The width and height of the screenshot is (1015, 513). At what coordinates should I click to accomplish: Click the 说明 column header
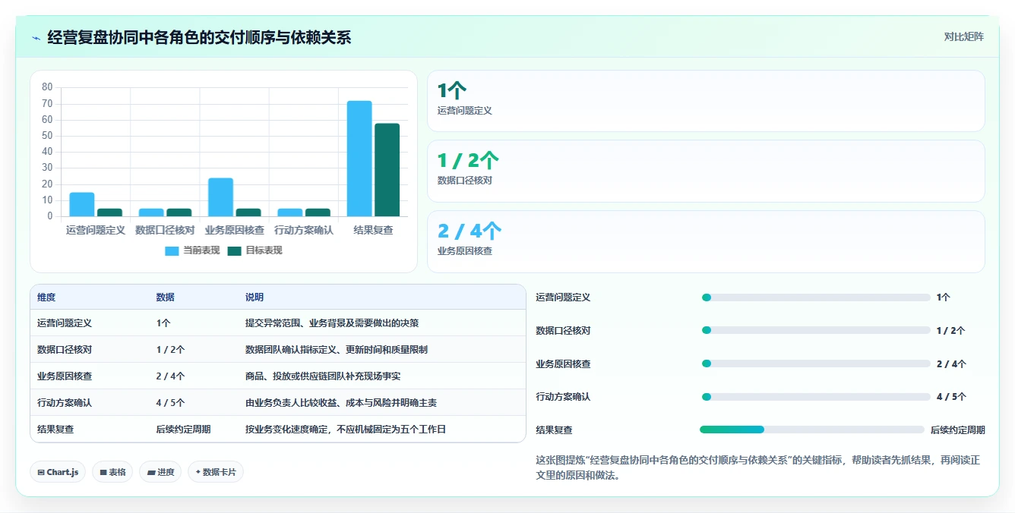pos(255,297)
